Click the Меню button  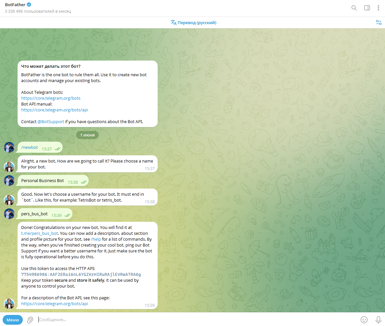[13, 320]
